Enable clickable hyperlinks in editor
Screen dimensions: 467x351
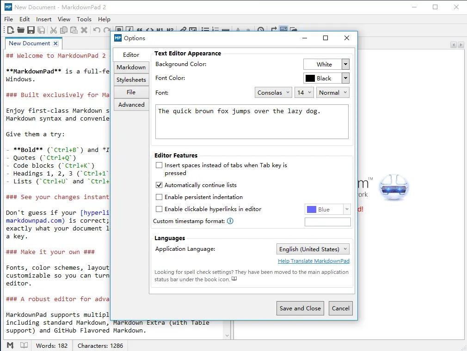(x=159, y=209)
